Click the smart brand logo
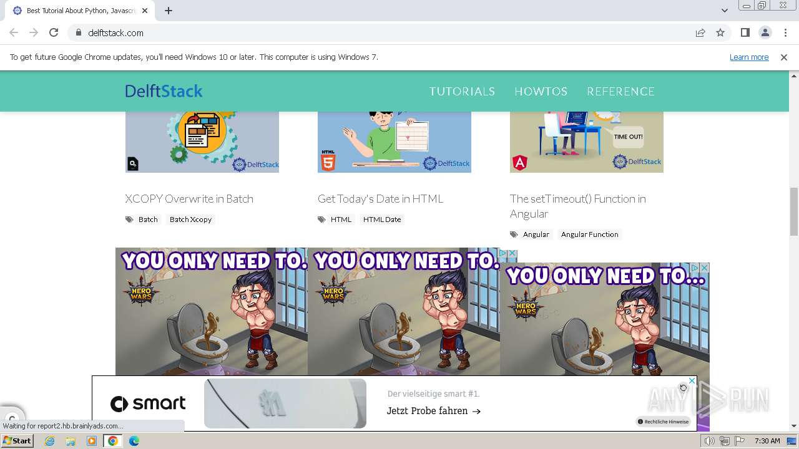 tap(148, 404)
